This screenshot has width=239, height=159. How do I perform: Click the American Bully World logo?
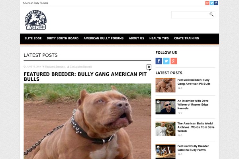(35, 20)
